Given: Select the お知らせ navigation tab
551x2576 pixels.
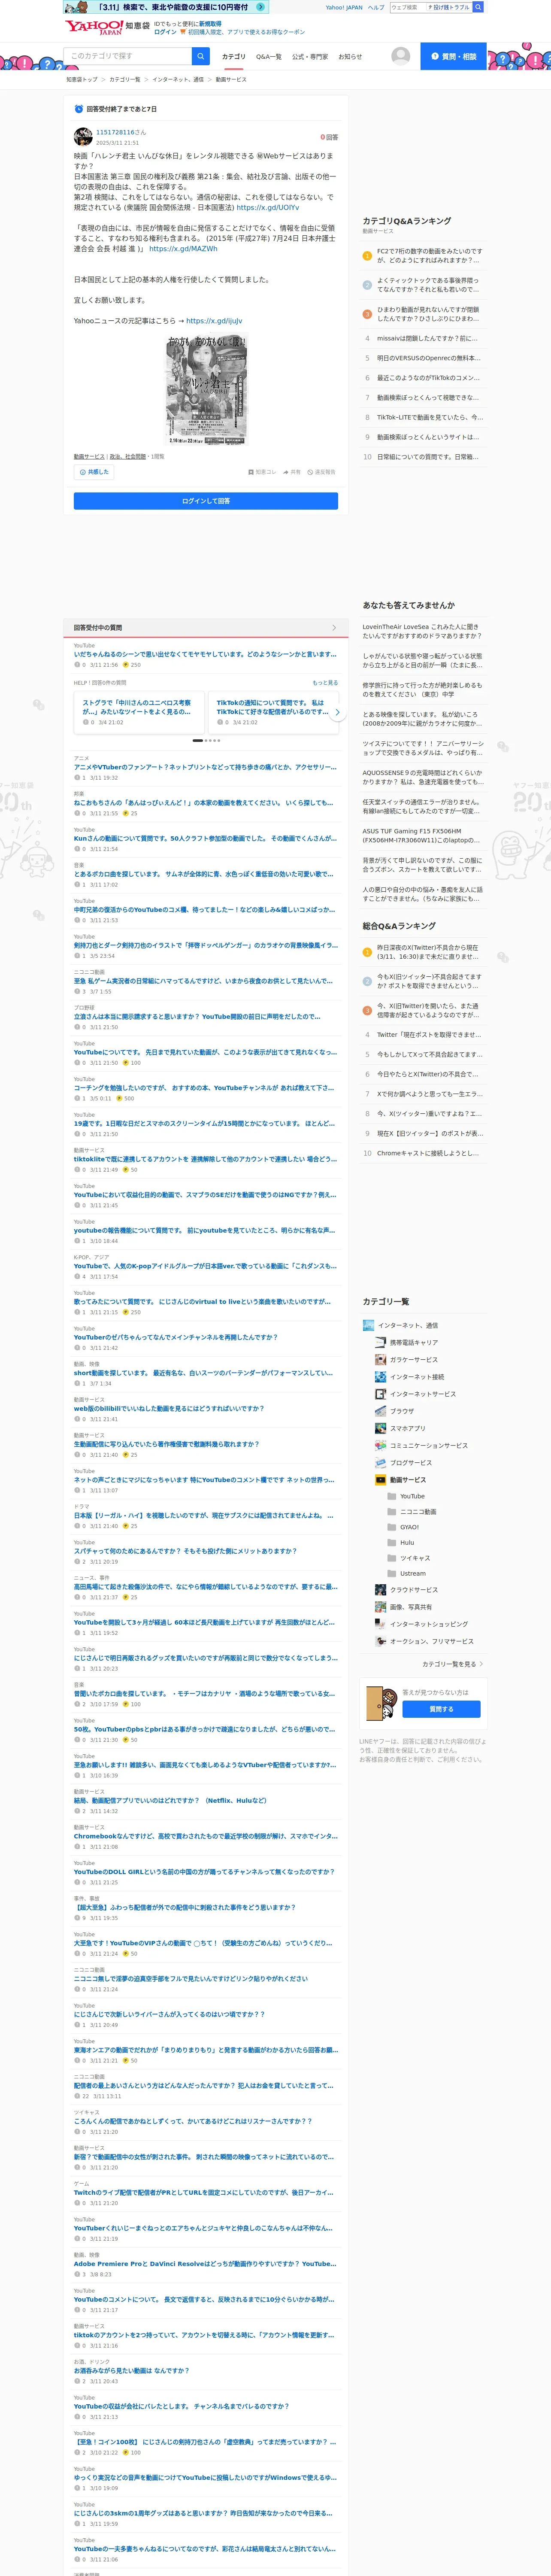Looking at the screenshot, I should (x=350, y=57).
